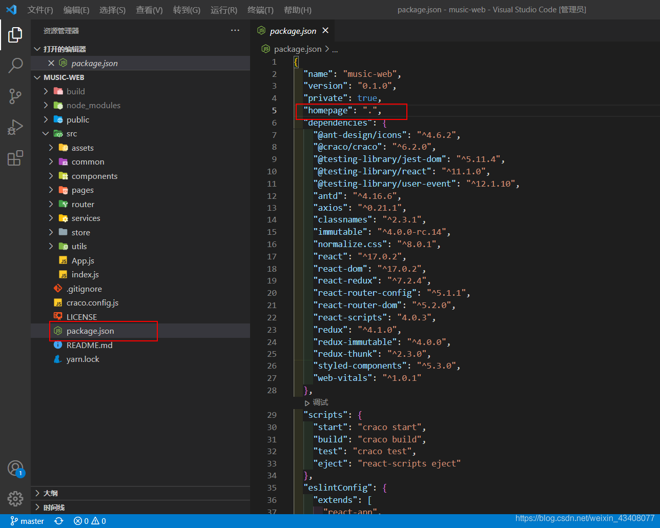Expand the public folder
This screenshot has height=528, width=660.
pyautogui.click(x=140, y=119)
